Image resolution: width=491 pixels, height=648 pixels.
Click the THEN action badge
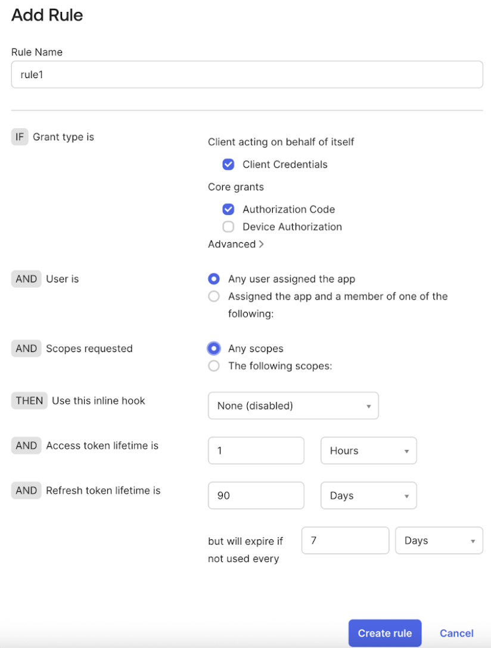tap(29, 401)
